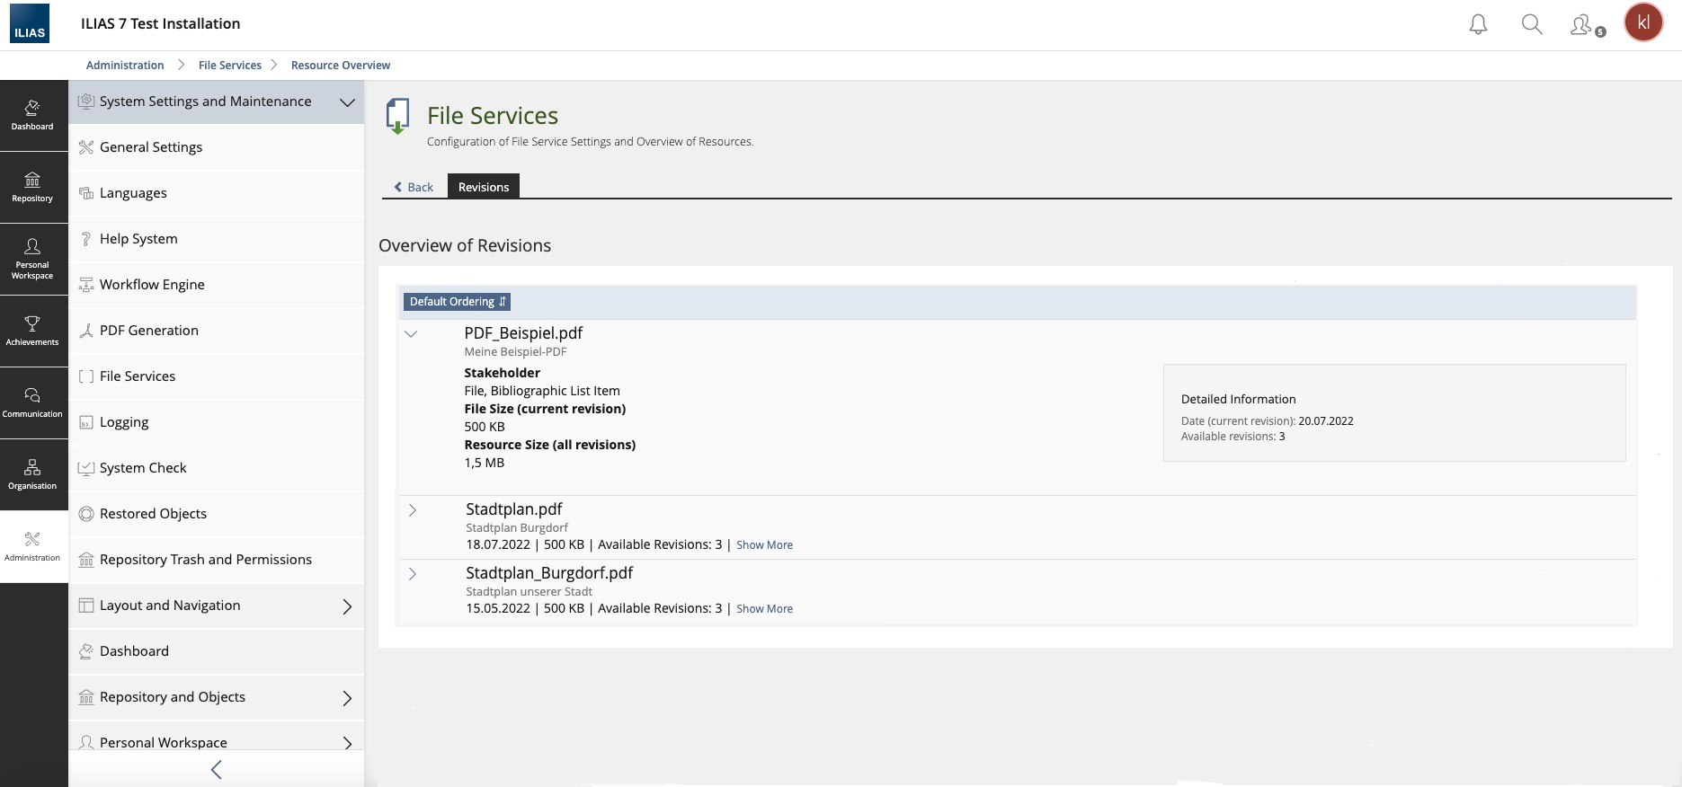Click the File Services breadcrumb link
This screenshot has height=787, width=1682.
click(230, 66)
